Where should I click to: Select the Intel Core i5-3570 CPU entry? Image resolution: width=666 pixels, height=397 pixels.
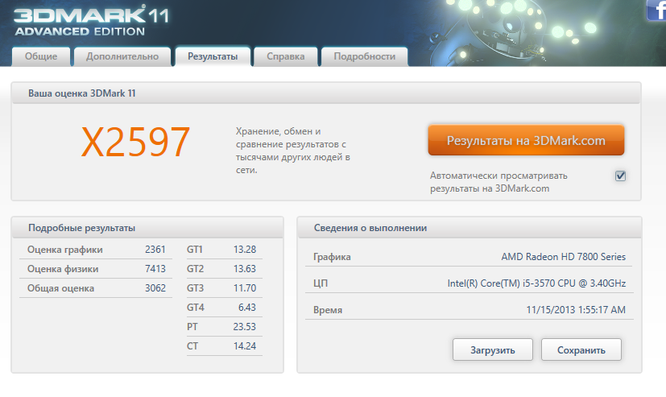coord(536,283)
